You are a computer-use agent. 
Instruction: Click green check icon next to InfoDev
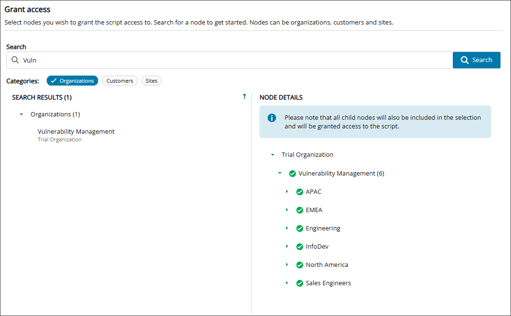(300, 247)
